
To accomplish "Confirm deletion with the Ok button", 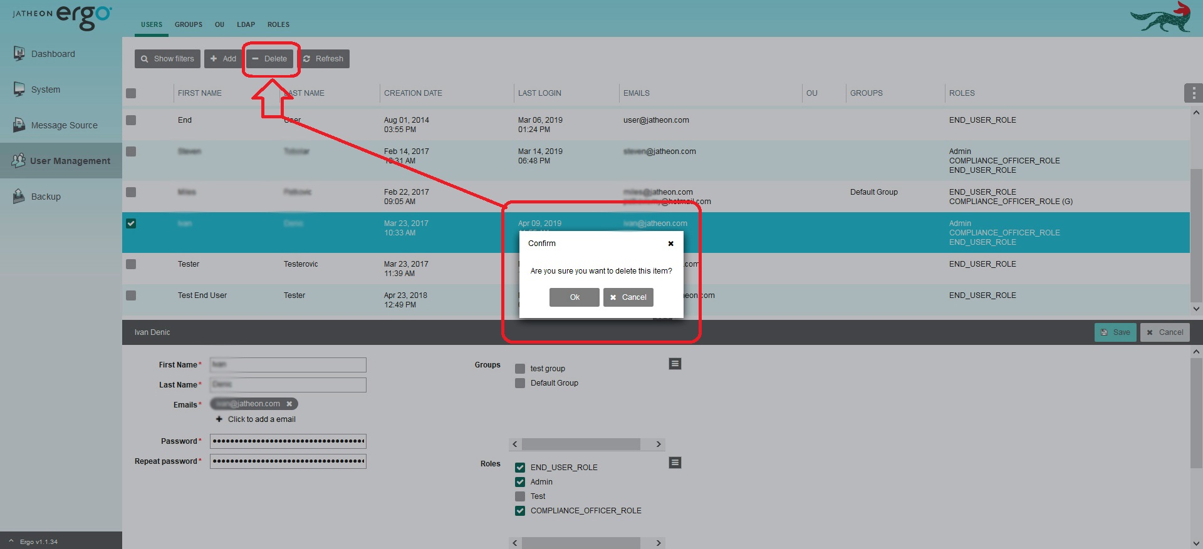I will tap(575, 297).
